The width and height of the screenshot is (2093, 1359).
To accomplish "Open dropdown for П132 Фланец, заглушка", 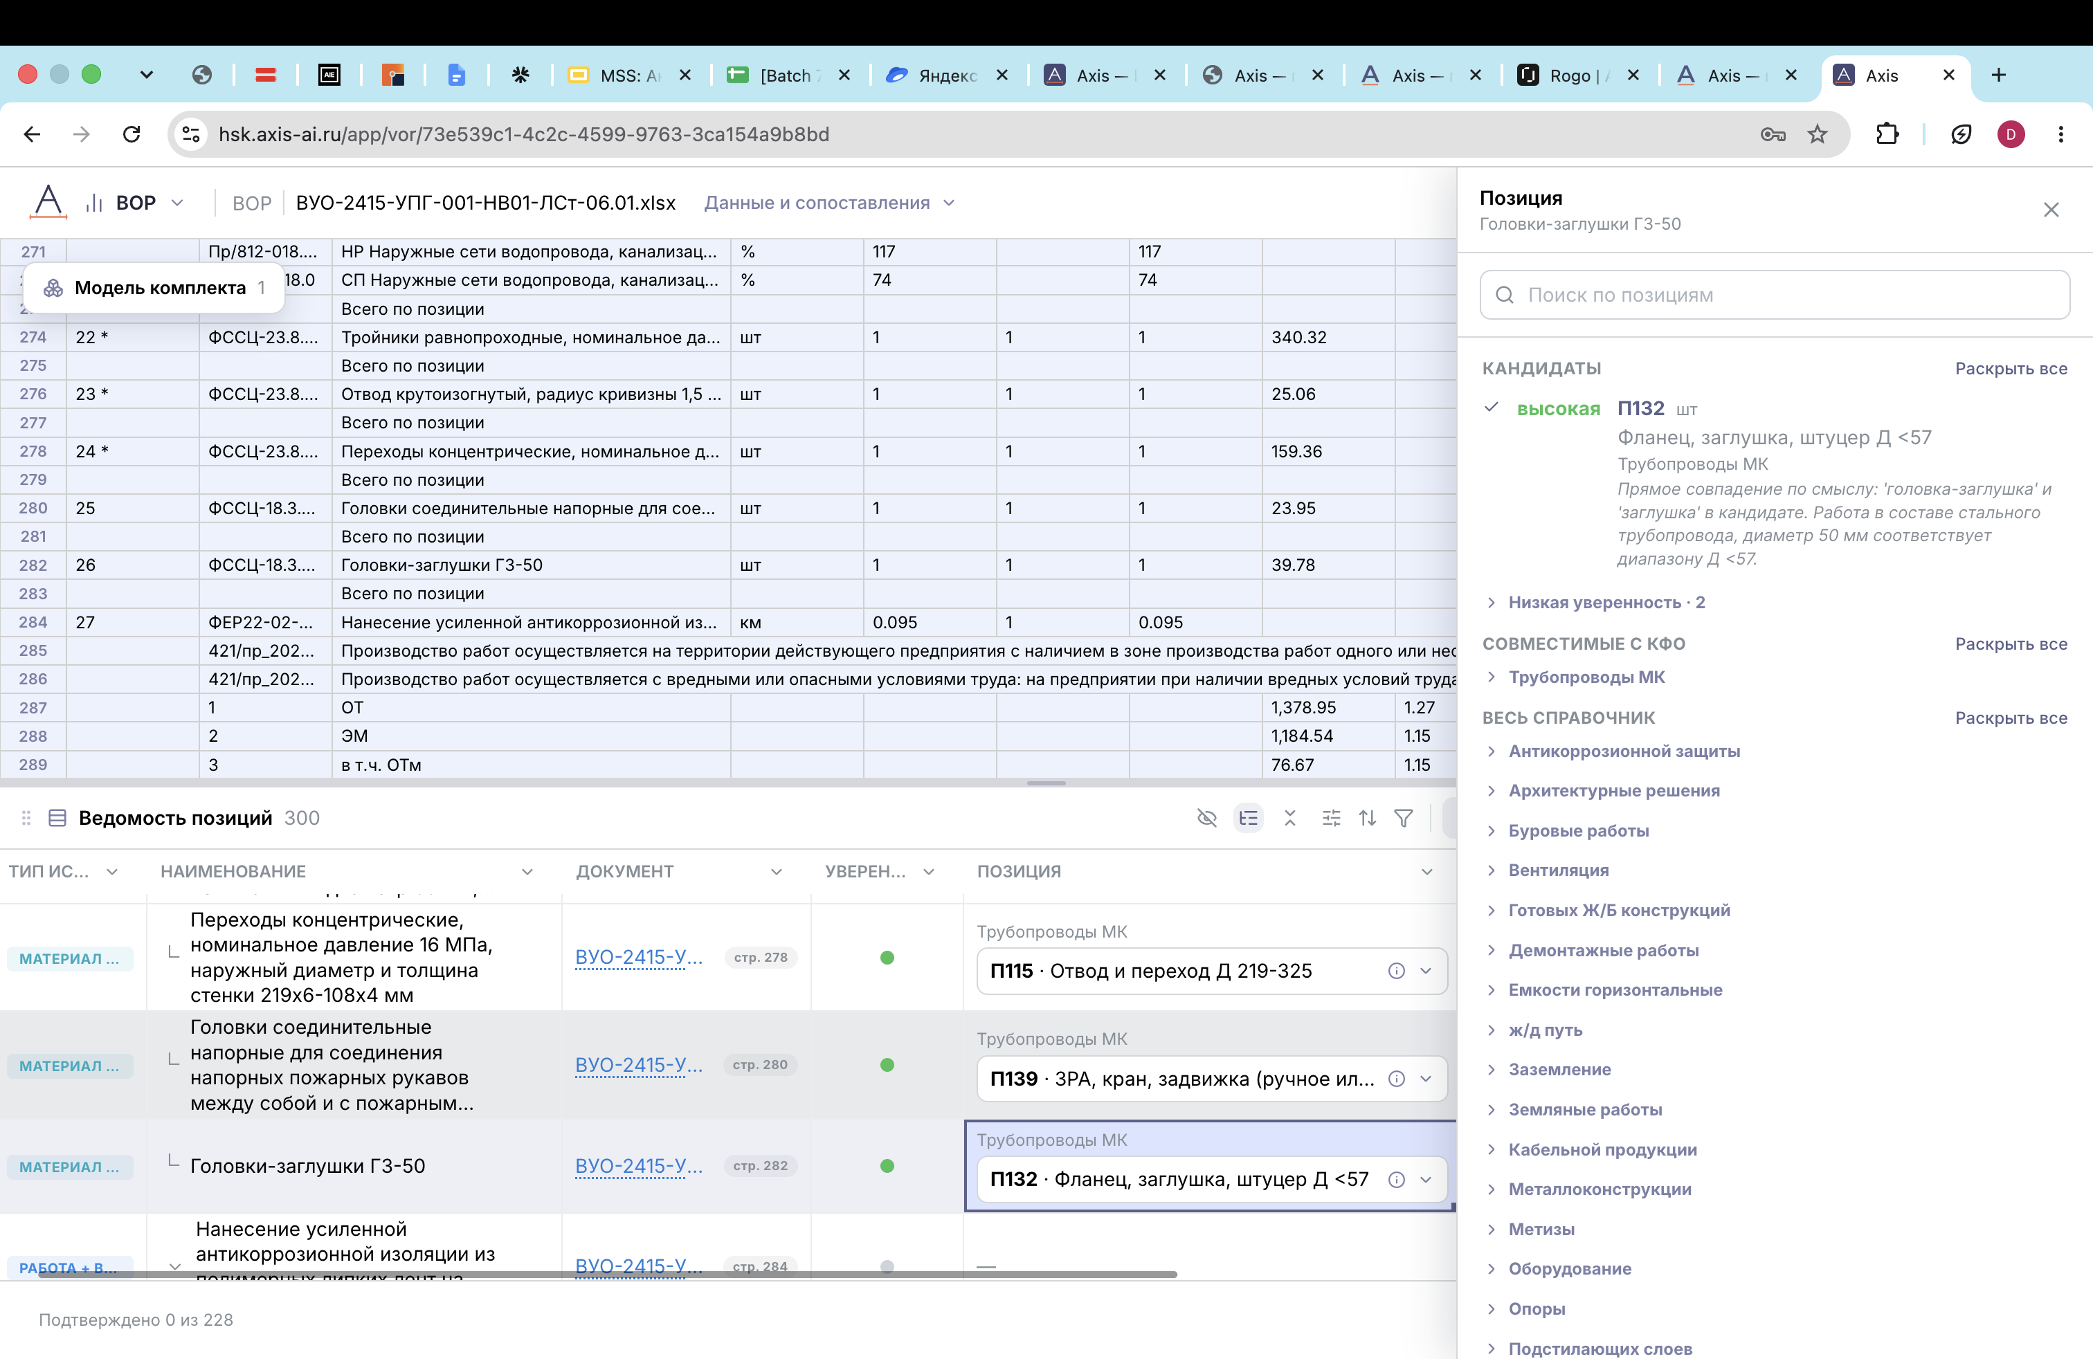I will point(1426,1180).
